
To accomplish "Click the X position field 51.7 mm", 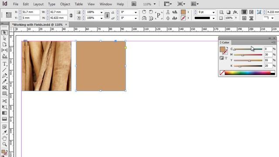I will tap(31, 12).
